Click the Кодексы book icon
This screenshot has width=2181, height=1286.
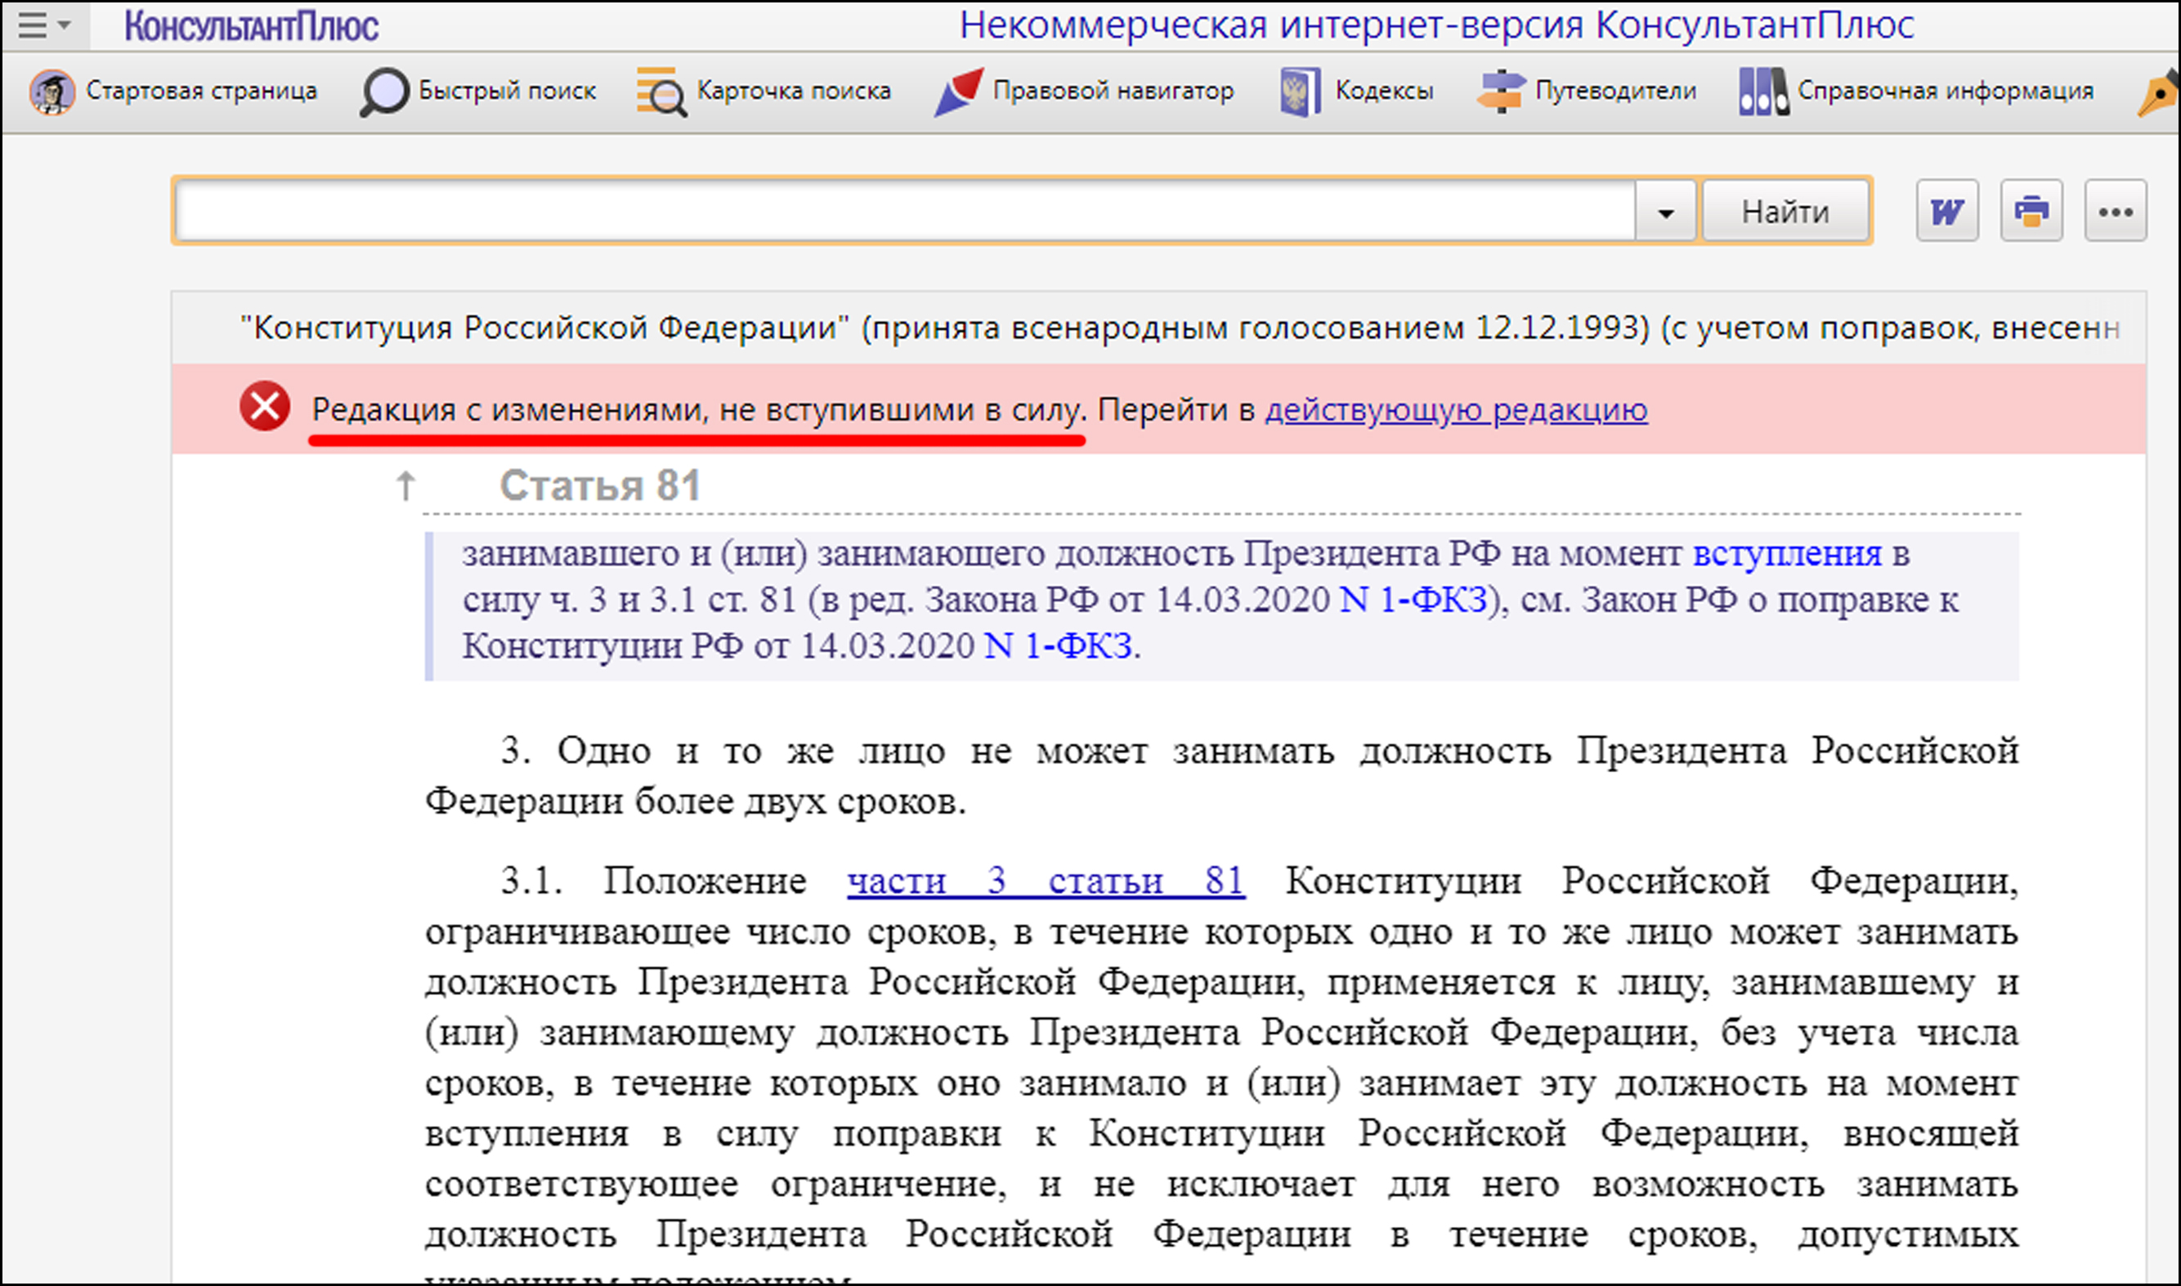tap(1301, 91)
